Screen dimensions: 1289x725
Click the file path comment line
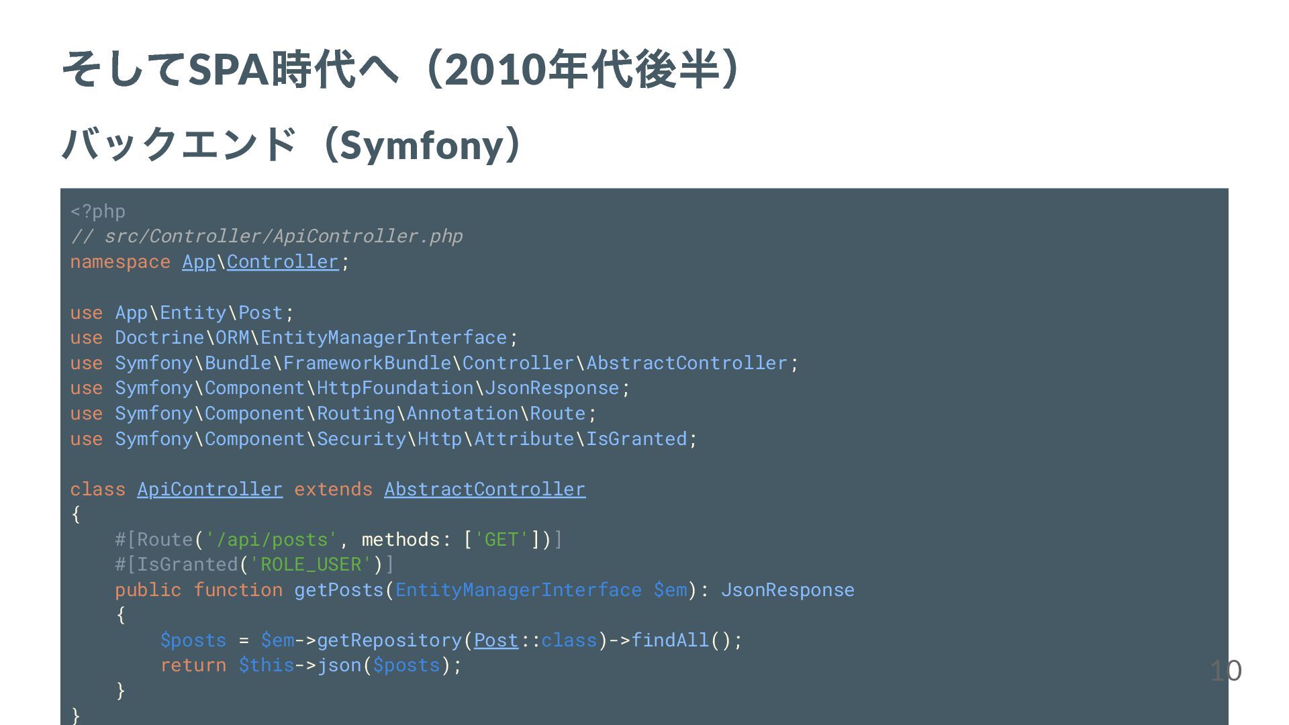pos(267,236)
